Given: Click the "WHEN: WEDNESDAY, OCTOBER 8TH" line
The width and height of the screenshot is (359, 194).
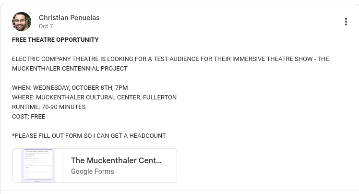Looking at the screenshot, I should pyautogui.click(x=70, y=88).
